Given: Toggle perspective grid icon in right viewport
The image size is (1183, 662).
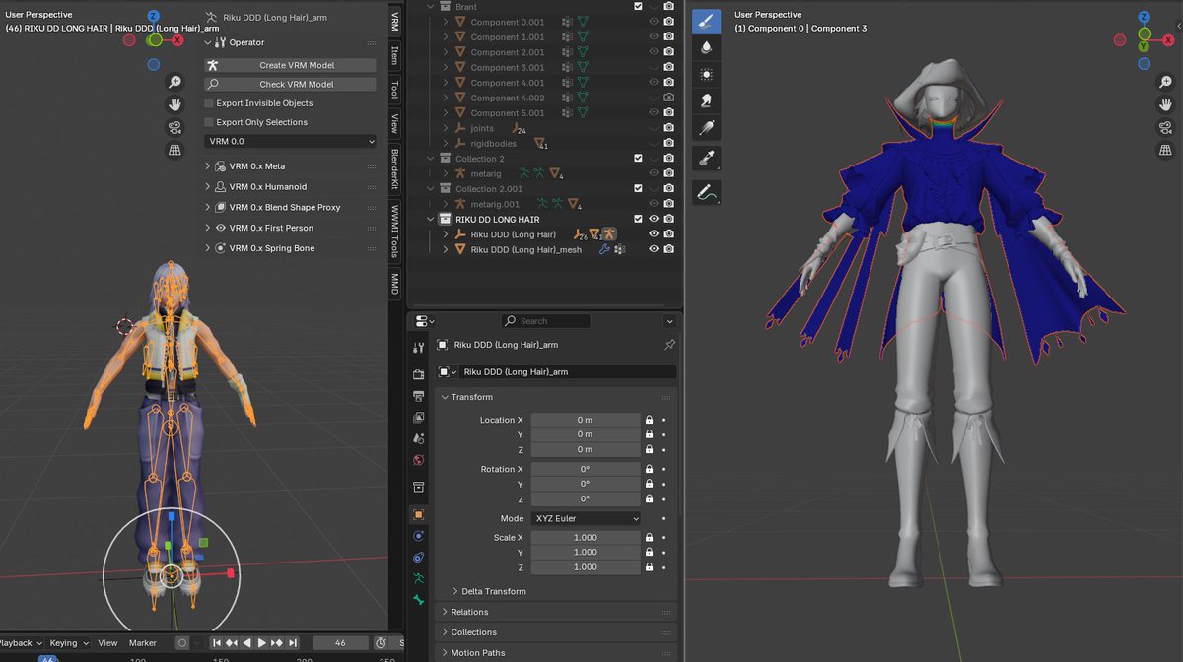Looking at the screenshot, I should click(1164, 150).
